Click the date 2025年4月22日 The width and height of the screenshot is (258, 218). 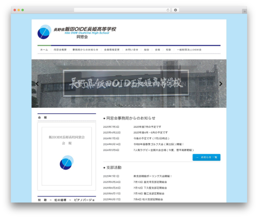click(x=112, y=132)
